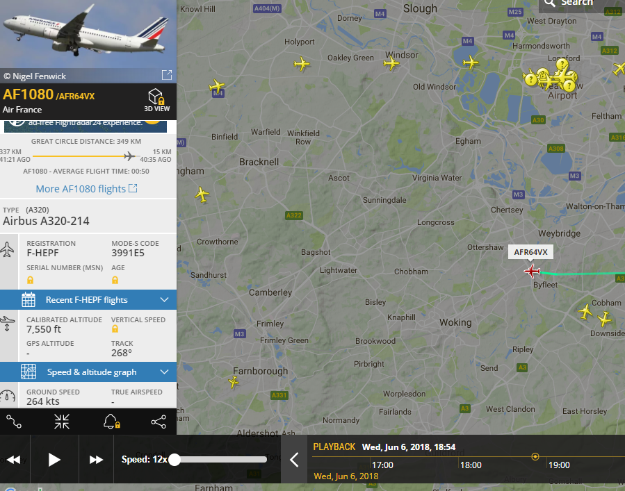Click the locked alert bell icon
Image resolution: width=625 pixels, height=491 pixels.
tap(111, 422)
